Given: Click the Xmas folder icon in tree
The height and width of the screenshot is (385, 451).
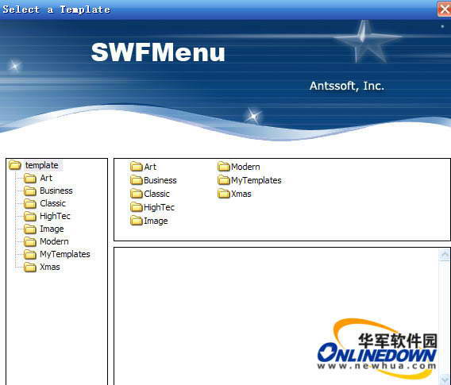Looking at the screenshot, I should 30,267.
